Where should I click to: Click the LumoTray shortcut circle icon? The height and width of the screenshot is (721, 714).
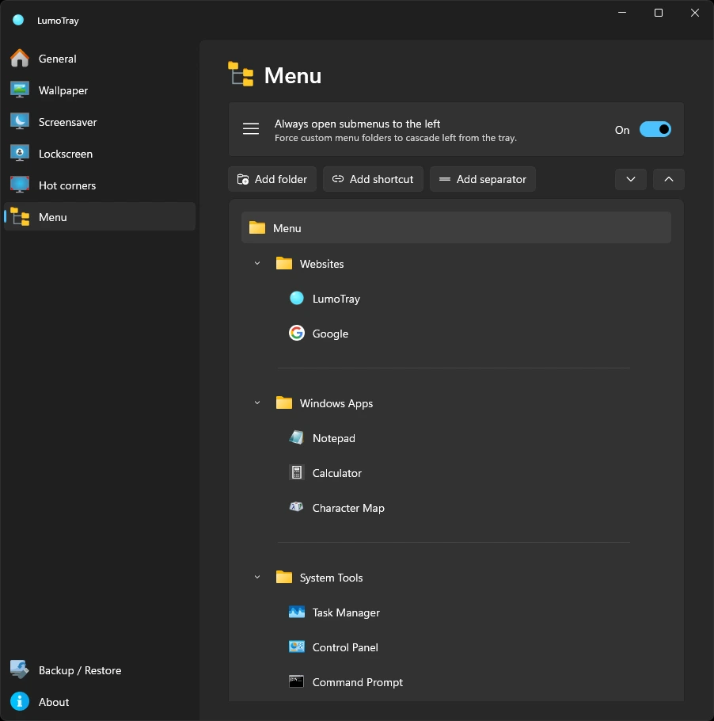[297, 299]
